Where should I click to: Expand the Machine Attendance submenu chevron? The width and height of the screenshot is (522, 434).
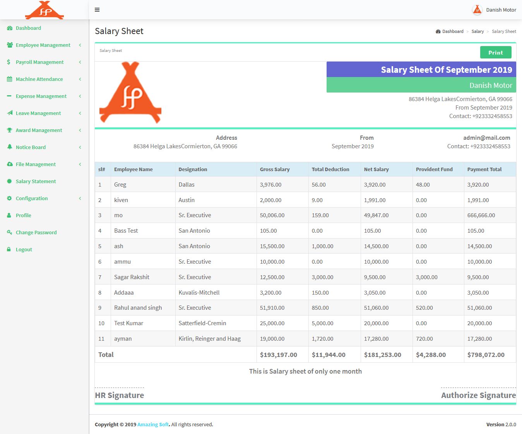point(80,79)
